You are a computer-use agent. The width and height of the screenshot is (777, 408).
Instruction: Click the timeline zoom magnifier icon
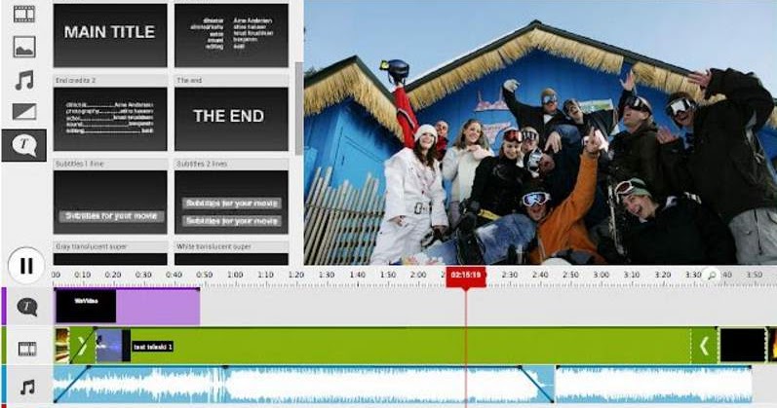(712, 276)
